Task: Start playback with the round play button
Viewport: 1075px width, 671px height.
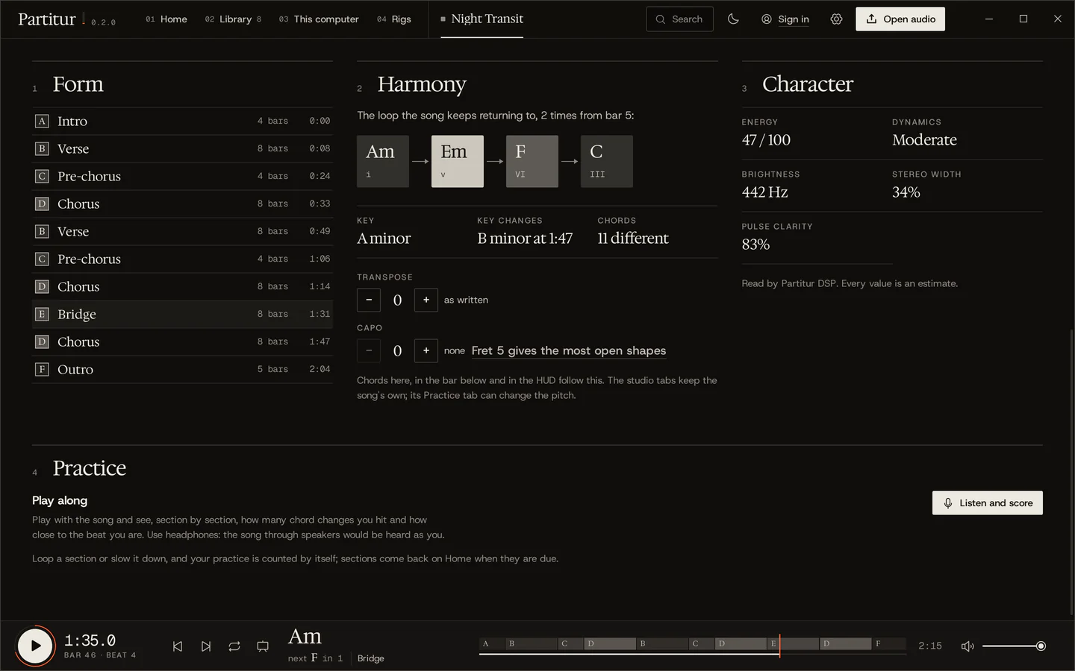Action: (35, 646)
